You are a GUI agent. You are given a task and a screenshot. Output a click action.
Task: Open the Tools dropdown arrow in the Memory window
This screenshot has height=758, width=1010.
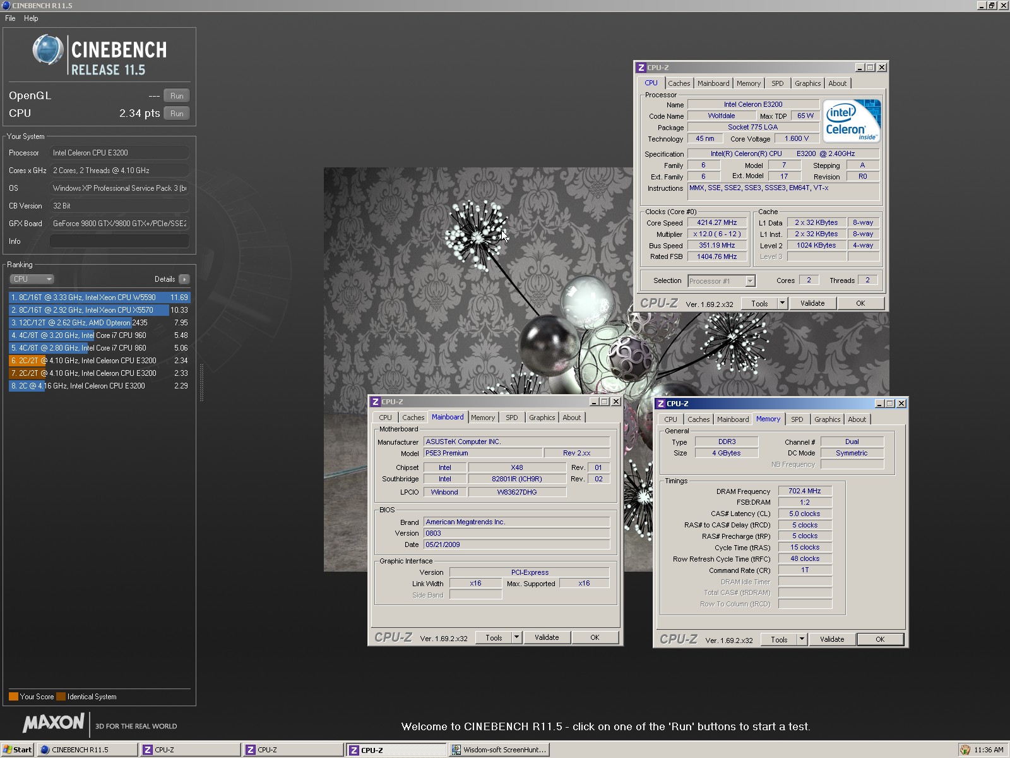(802, 639)
